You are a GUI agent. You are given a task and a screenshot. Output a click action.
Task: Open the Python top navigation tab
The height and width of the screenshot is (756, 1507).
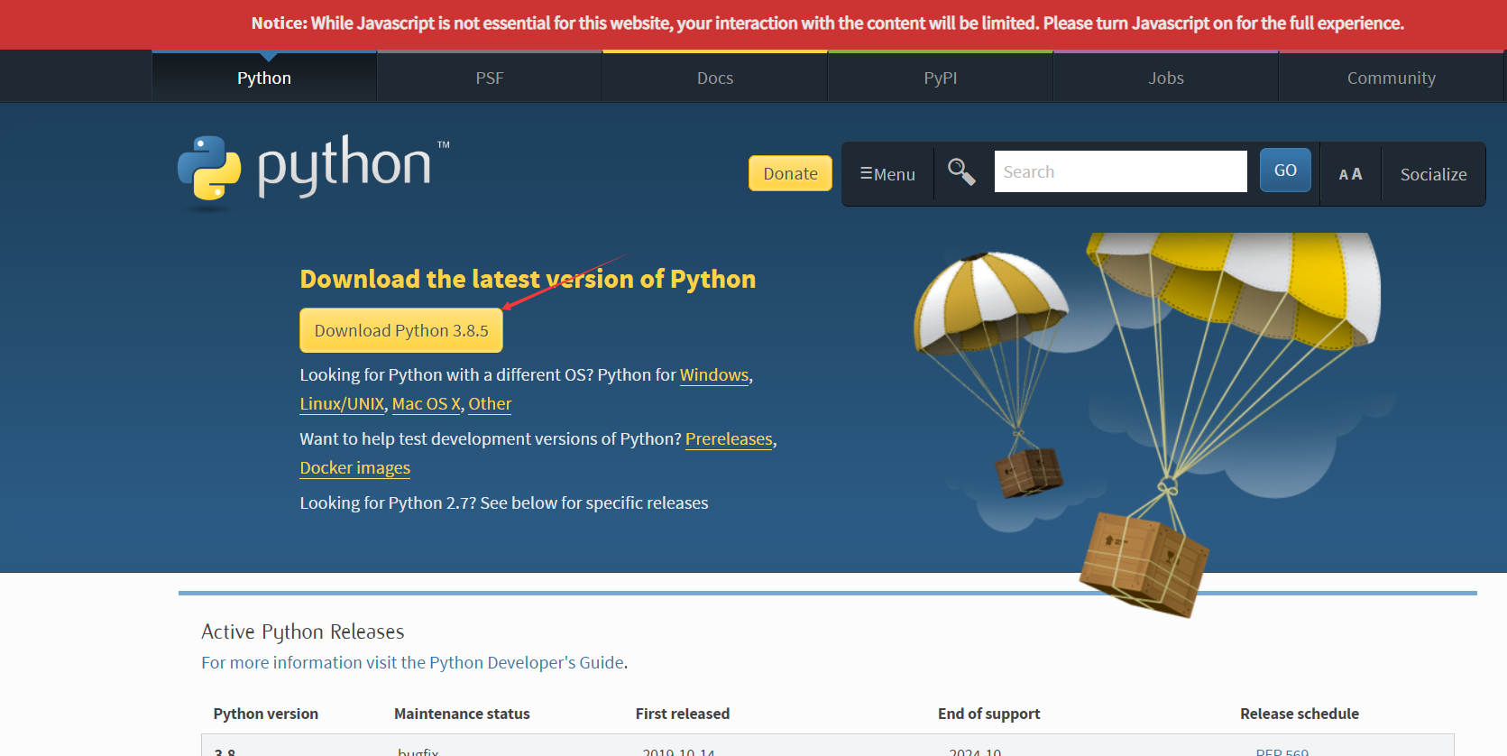tap(264, 78)
